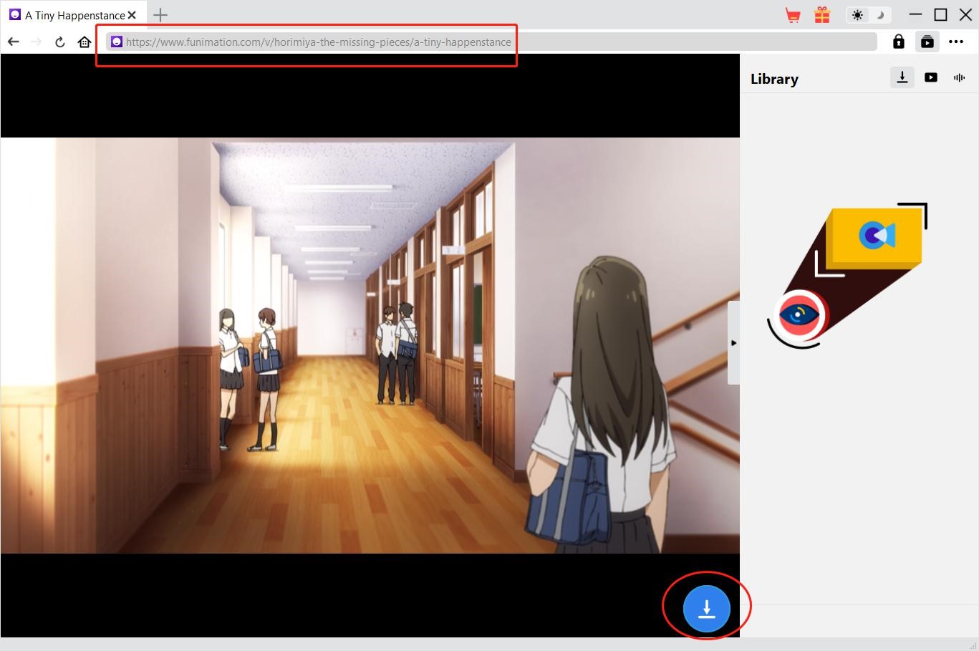Collapse the Library side panel
Viewport: 979px width, 651px height.
click(x=733, y=343)
